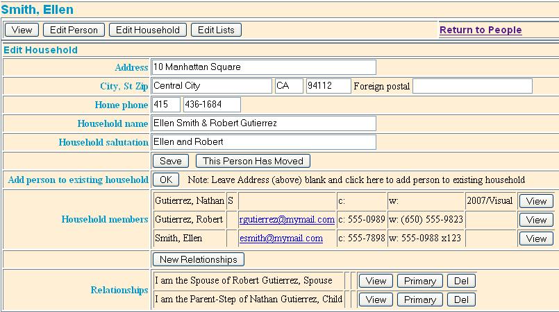Follow the Return to People link
Image resolution: width=559 pixels, height=312 pixels.
(481, 30)
